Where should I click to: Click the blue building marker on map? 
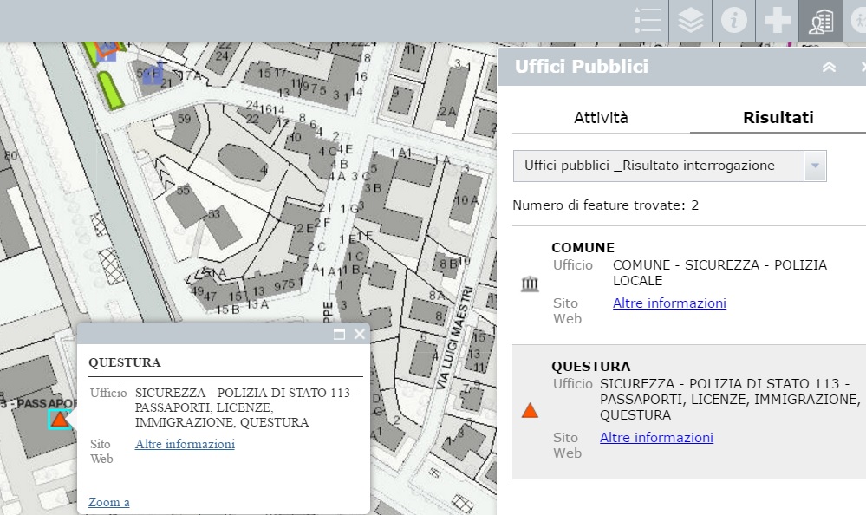point(153,75)
